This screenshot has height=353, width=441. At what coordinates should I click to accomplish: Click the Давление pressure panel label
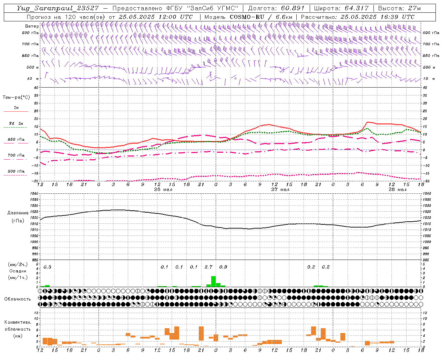tap(18, 213)
